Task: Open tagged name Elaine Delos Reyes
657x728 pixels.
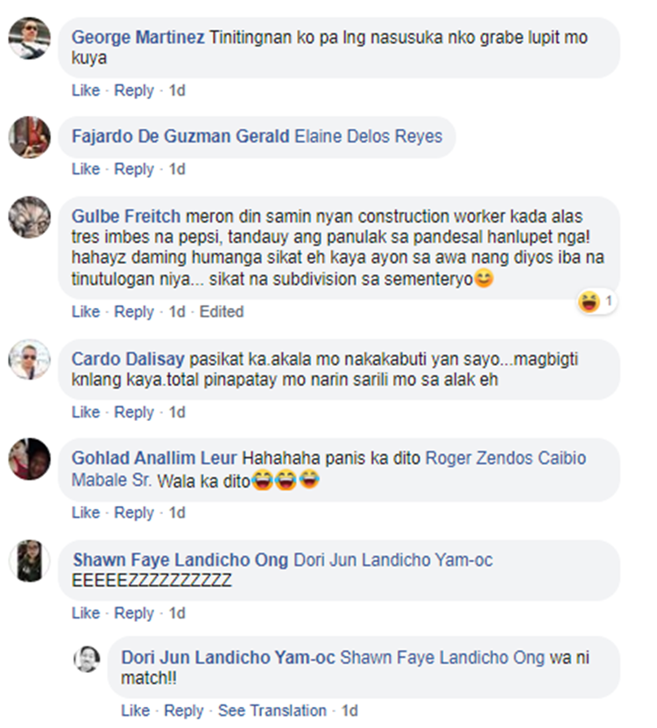Action: click(x=369, y=137)
